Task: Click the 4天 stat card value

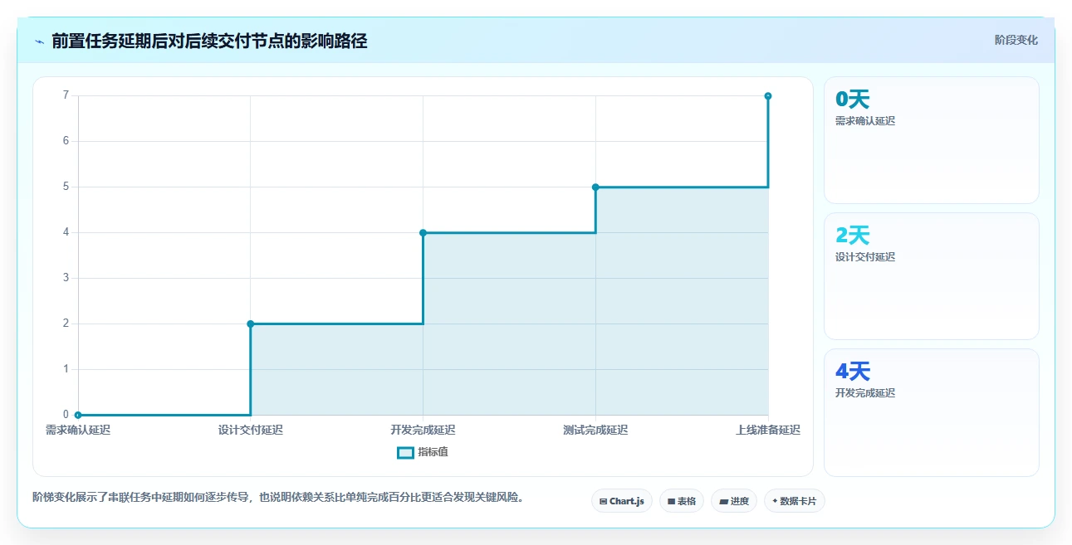Action: coord(853,372)
